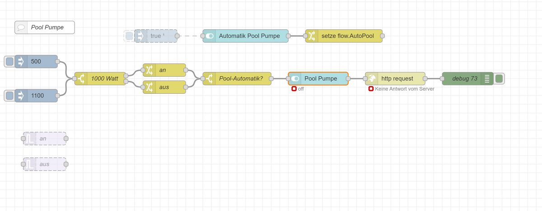
Task: Click the toggle icon on Automatik Pool Pumpe node
Action: pos(209,36)
